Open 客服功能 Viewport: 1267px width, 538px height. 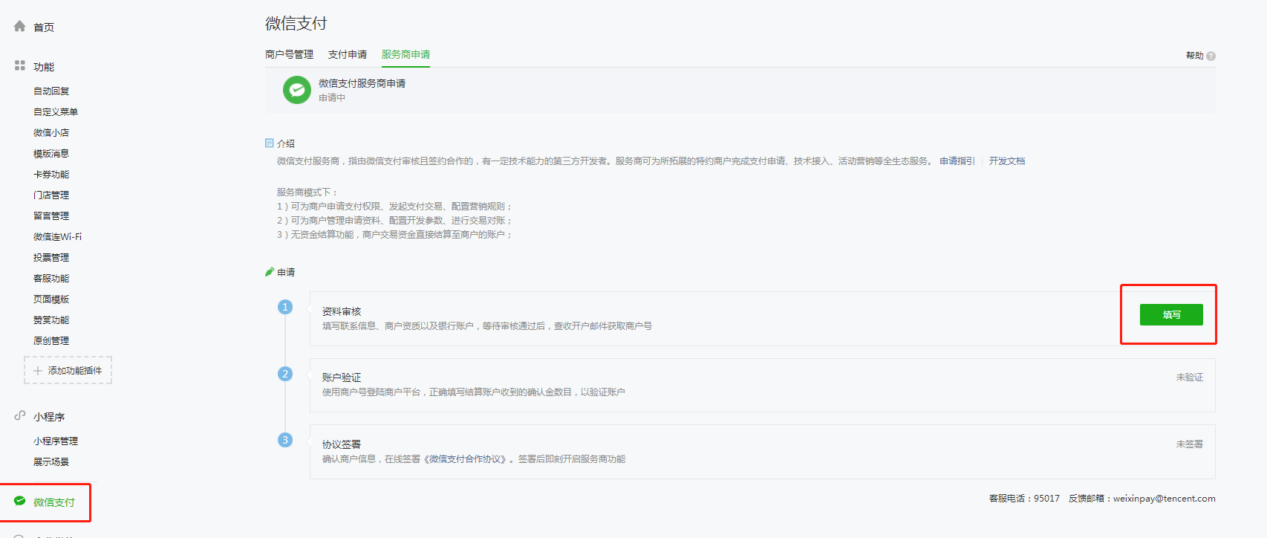(x=51, y=278)
